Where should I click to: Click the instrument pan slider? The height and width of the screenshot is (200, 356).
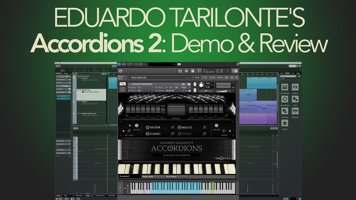point(206,91)
